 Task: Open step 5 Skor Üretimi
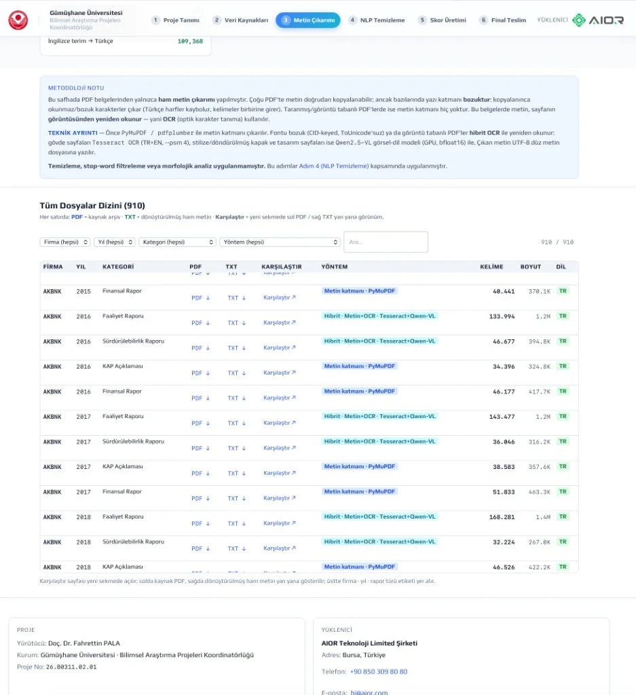pos(443,20)
